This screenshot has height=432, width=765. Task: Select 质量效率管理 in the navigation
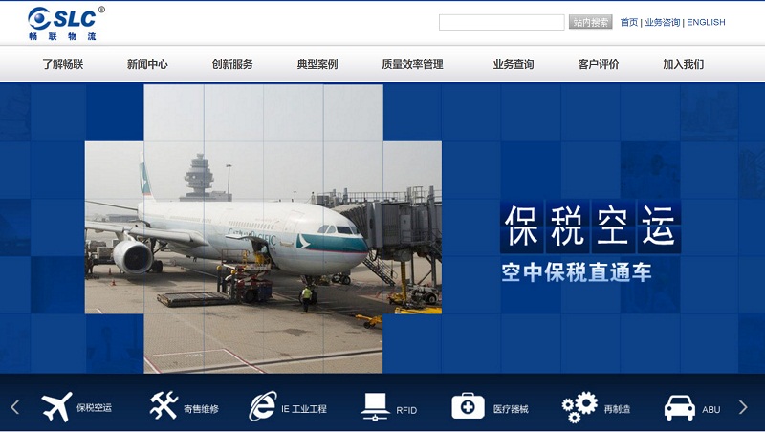click(412, 65)
